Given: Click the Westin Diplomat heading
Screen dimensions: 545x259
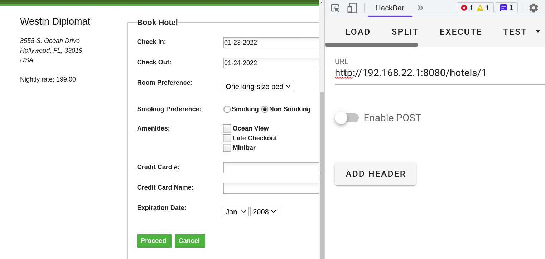Looking at the screenshot, I should click(x=55, y=21).
